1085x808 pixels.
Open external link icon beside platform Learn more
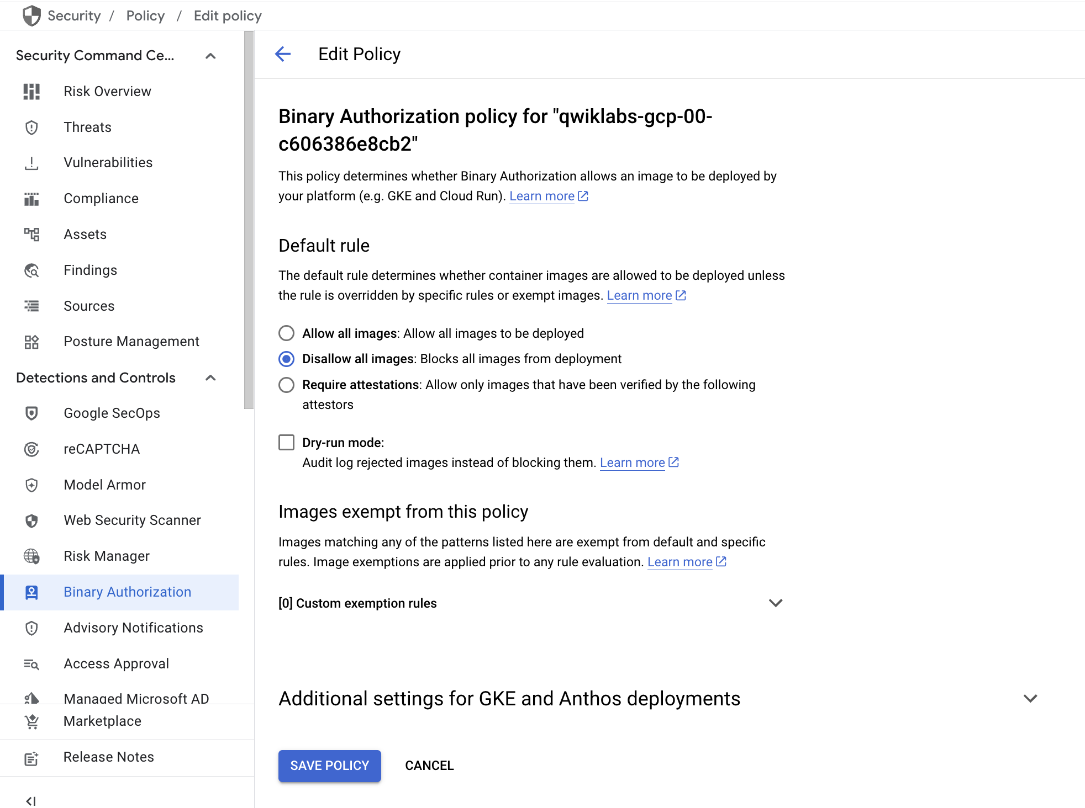coord(583,196)
